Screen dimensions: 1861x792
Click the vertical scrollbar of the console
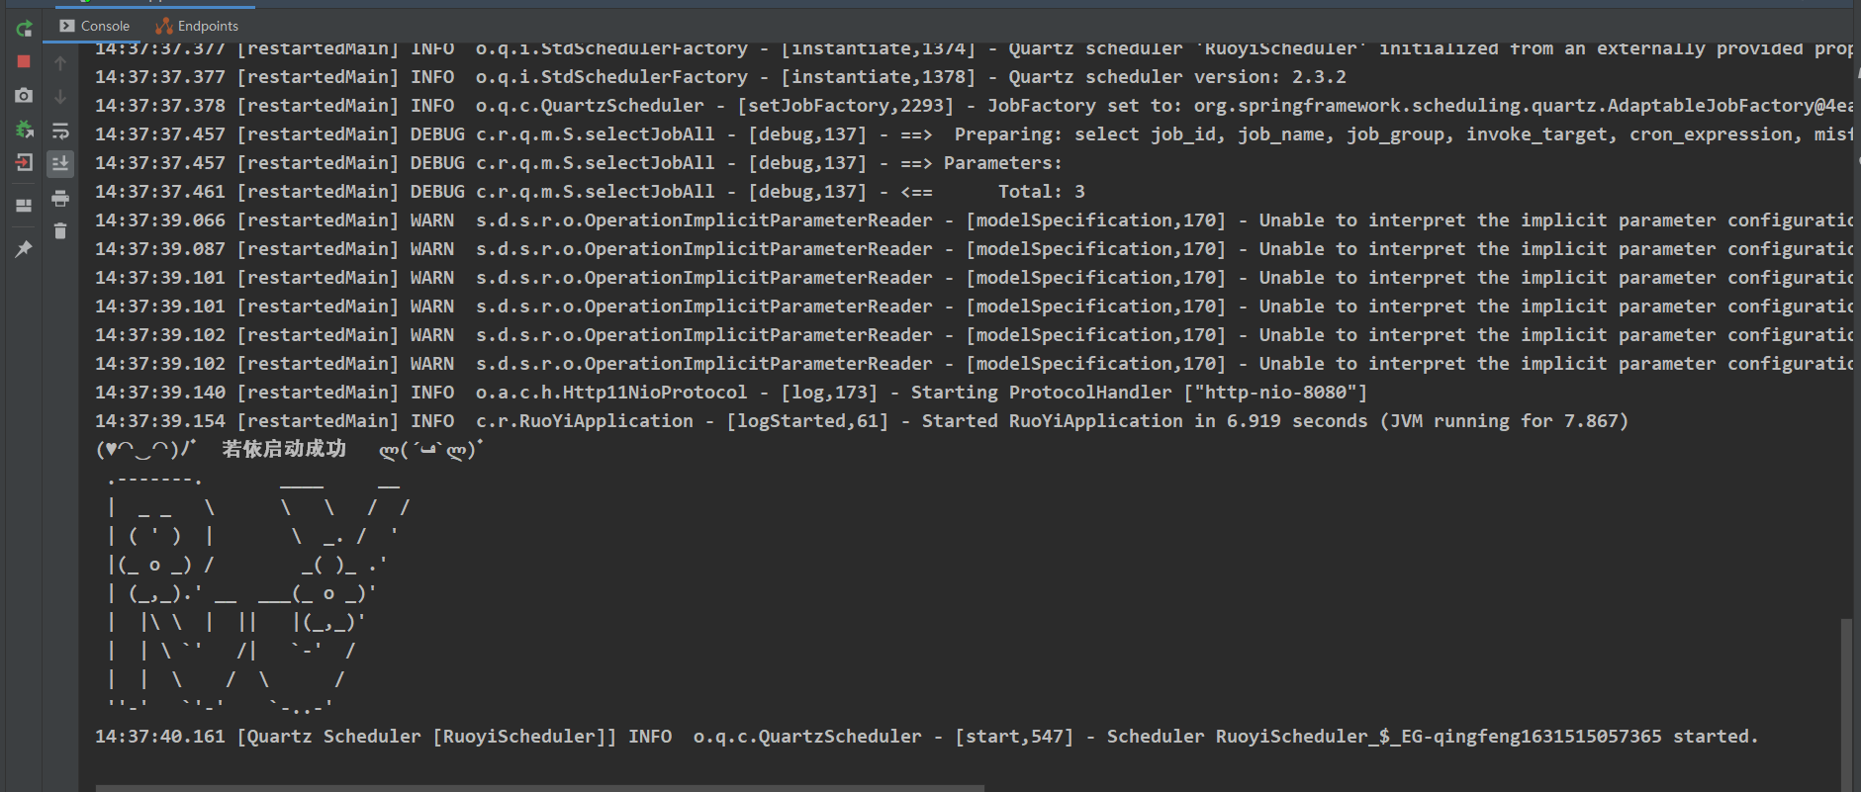click(1846, 704)
